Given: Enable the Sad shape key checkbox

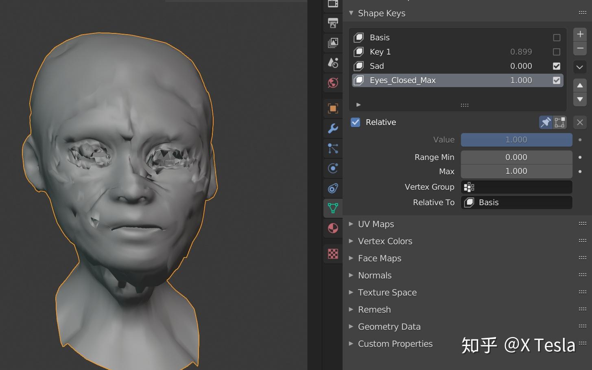Looking at the screenshot, I should coord(557,66).
